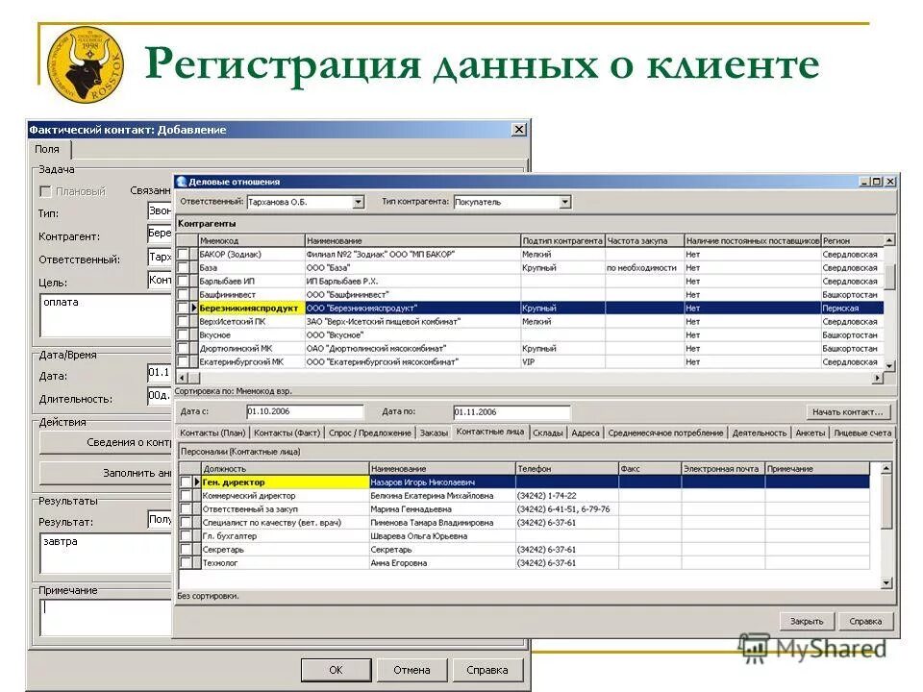Click the Справка button
This screenshot has height=692, width=923.
(x=867, y=621)
